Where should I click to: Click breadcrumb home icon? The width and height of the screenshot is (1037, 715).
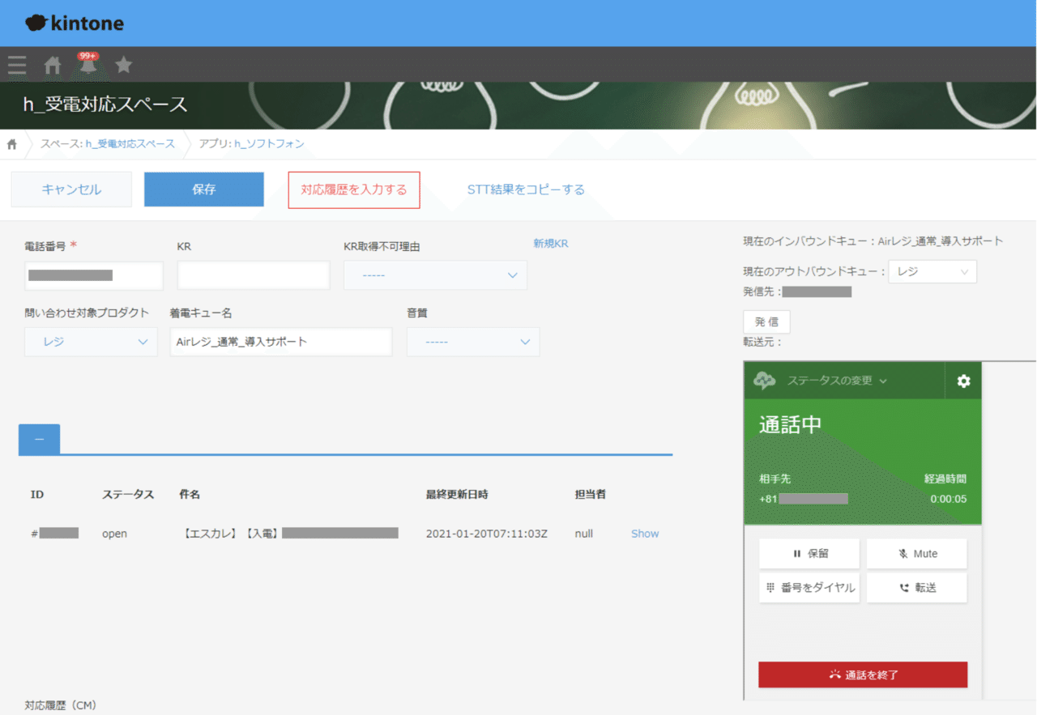pyautogui.click(x=12, y=144)
